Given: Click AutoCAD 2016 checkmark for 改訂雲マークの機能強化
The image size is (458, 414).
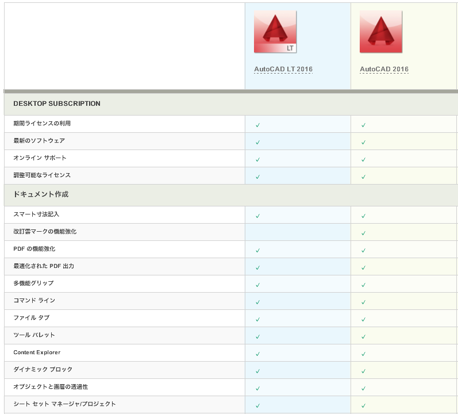Looking at the screenshot, I should pyautogui.click(x=363, y=233).
